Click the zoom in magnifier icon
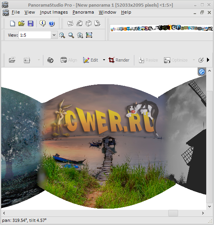Image resolution: width=214 pixels, height=225 pixels. pyautogui.click(x=62, y=35)
